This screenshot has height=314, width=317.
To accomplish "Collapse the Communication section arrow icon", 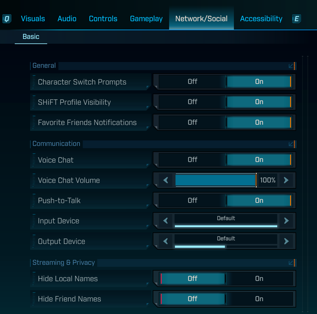I will [x=291, y=144].
